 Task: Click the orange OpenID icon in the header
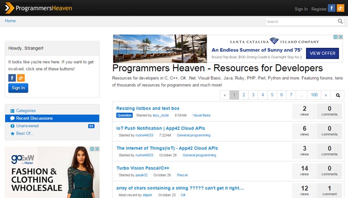point(340,8)
